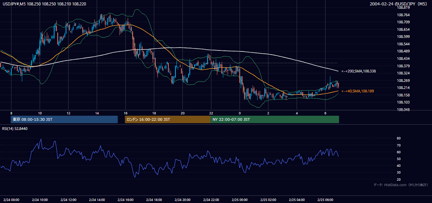The width and height of the screenshot is (432, 203).
Task: Select the London 16:00-22:00 JST session bar
Action: pos(168,119)
